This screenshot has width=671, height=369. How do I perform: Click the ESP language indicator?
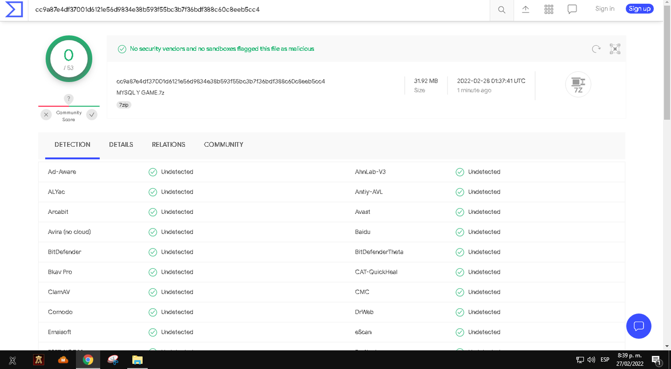coord(605,360)
